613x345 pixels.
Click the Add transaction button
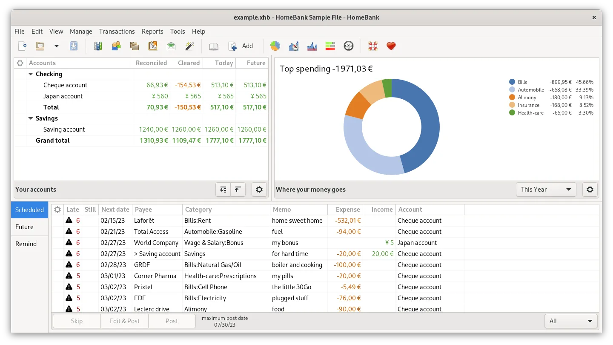click(x=241, y=46)
